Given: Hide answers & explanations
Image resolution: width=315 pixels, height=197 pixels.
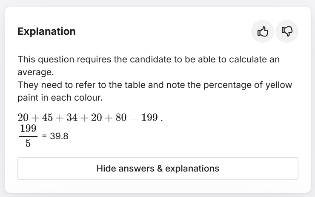Looking at the screenshot, I should click(157, 169).
